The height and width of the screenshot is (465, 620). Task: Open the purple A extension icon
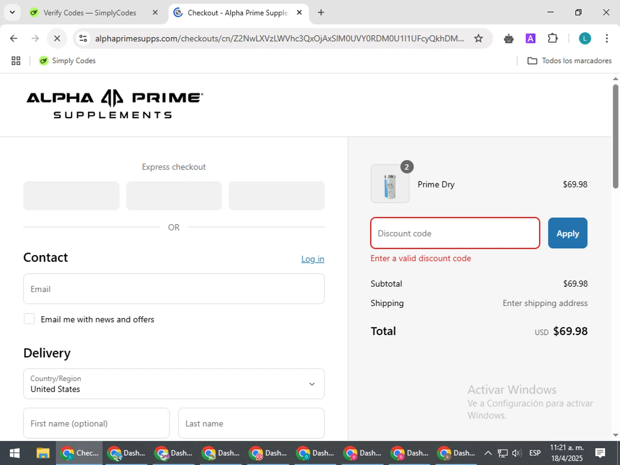pos(530,38)
